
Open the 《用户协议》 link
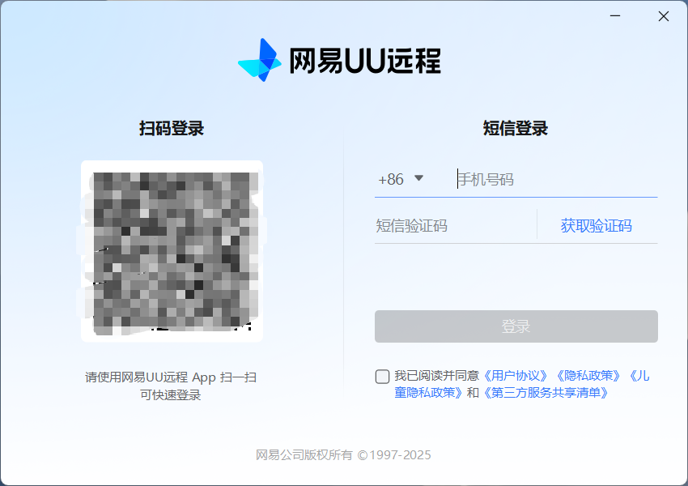coord(516,375)
